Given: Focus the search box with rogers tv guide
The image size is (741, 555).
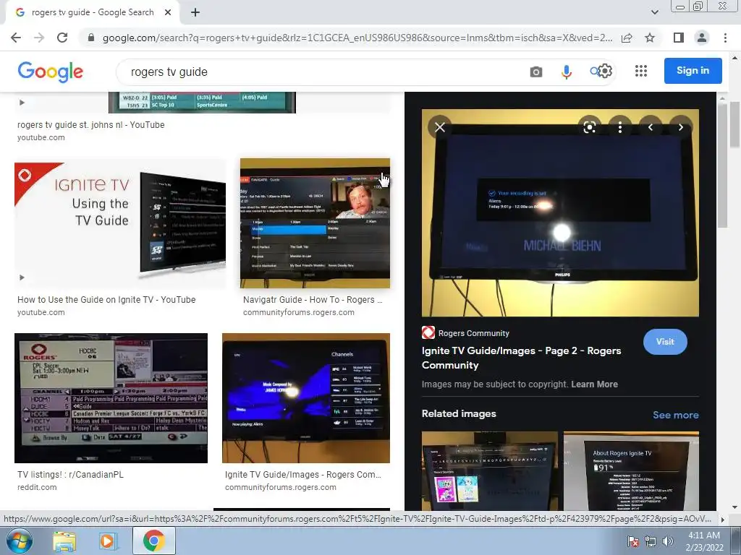Looking at the screenshot, I should [321, 72].
